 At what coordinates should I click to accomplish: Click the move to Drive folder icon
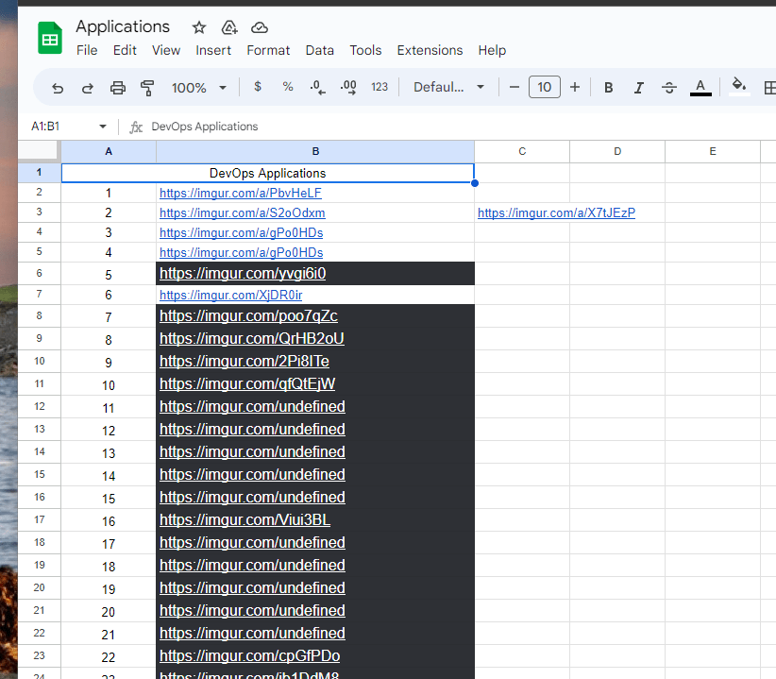[229, 27]
